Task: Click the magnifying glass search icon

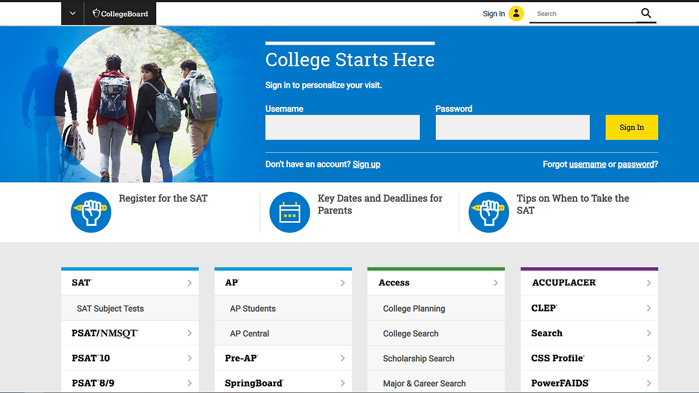Action: click(x=646, y=14)
